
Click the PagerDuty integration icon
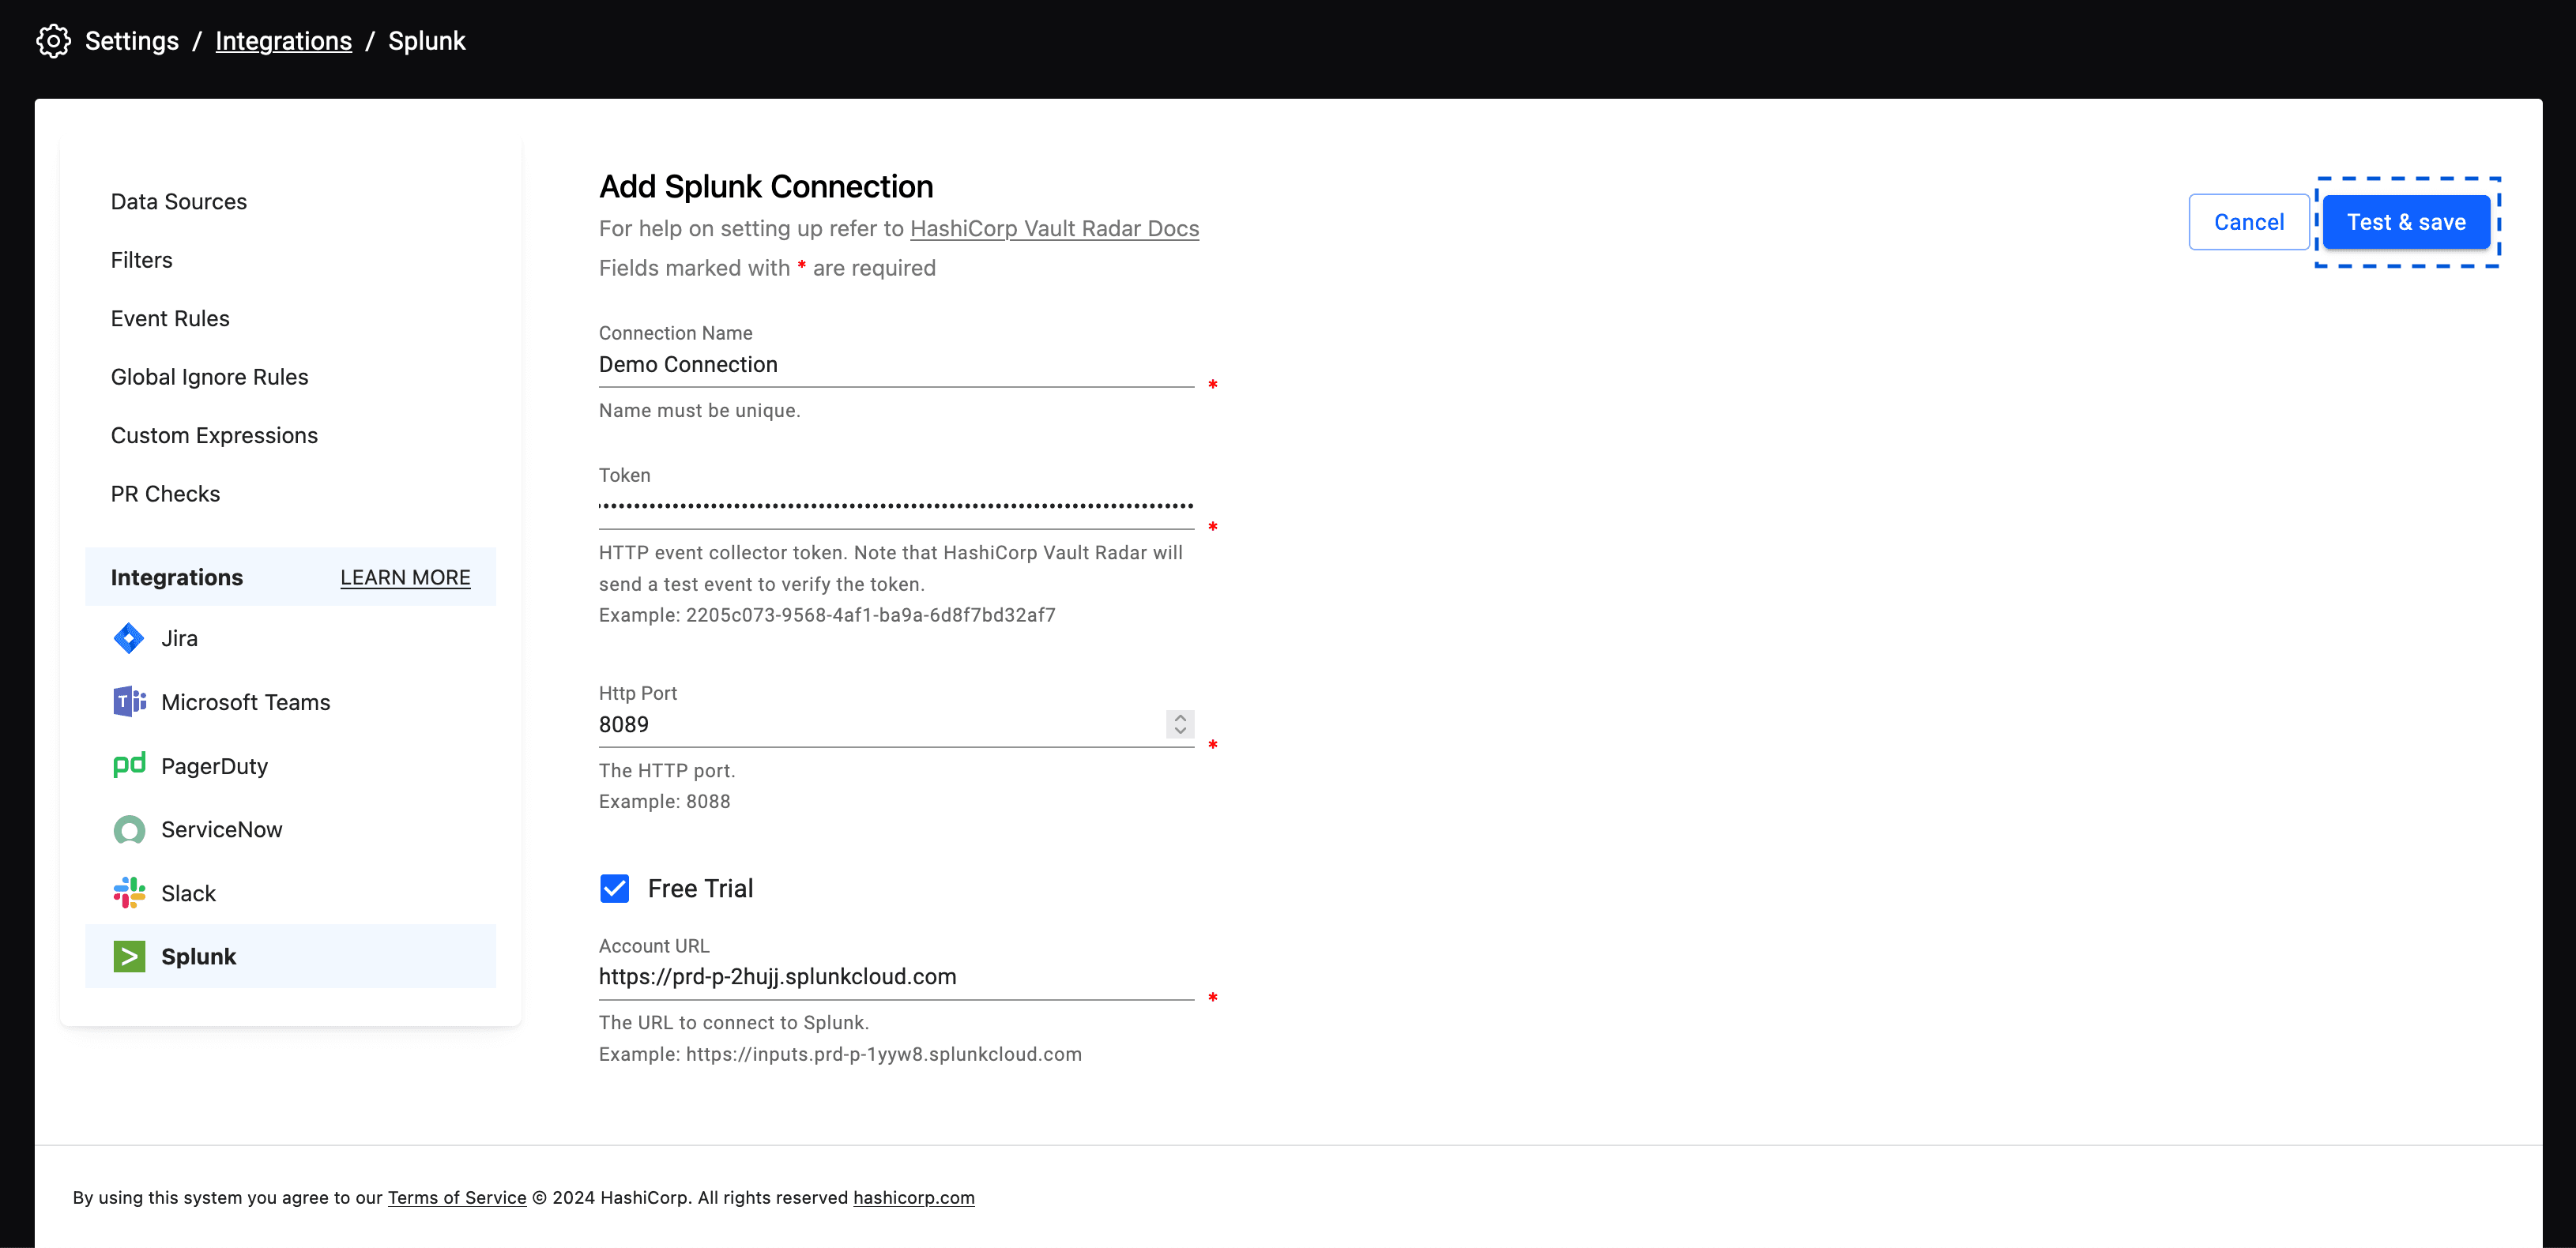[128, 765]
